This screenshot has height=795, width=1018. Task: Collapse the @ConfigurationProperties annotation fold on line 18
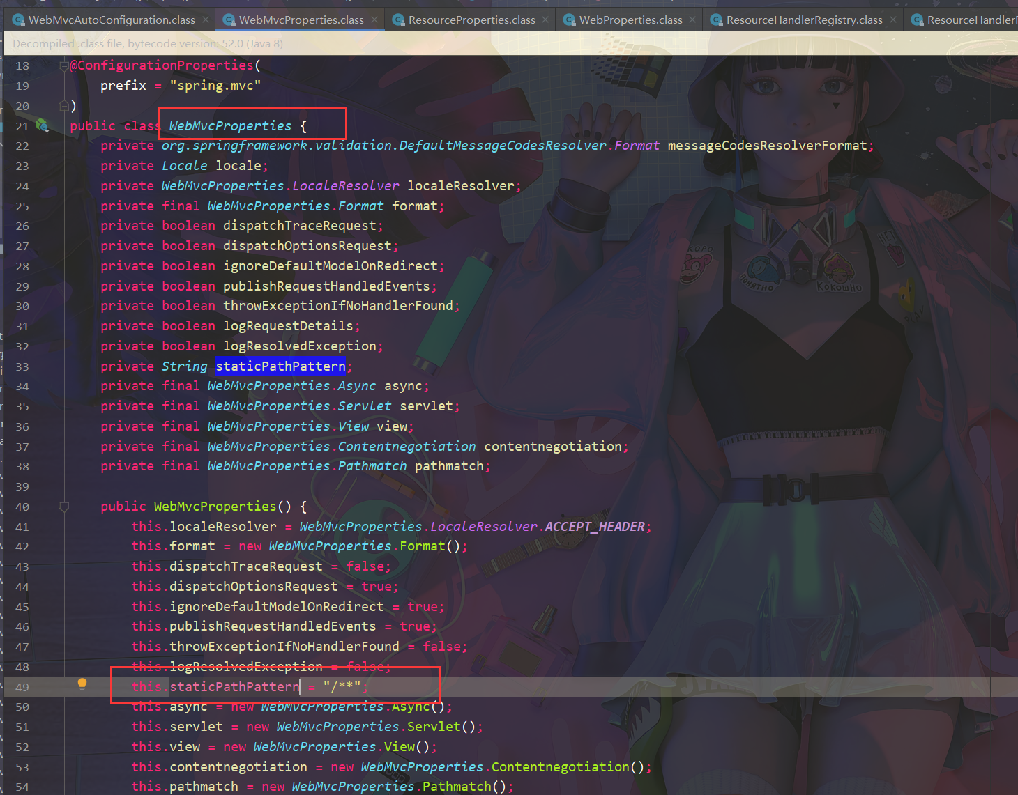click(x=64, y=66)
